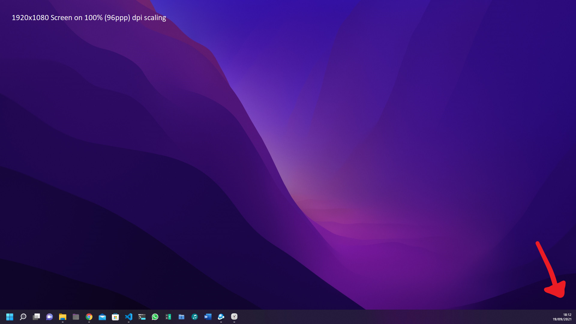The image size is (576, 324).
Task: Switch to Google Chrome
Action: [x=89, y=317]
